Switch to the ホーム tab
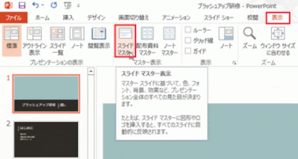Viewport: 298px width, 159px height. (x=42, y=18)
